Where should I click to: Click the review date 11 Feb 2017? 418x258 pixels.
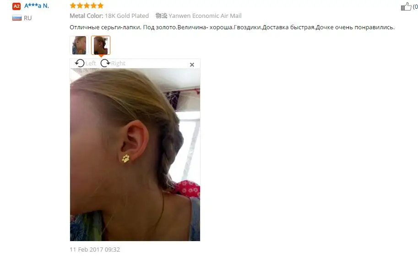pyautogui.click(x=95, y=249)
